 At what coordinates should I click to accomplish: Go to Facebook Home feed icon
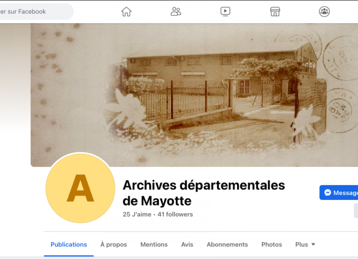127,12
